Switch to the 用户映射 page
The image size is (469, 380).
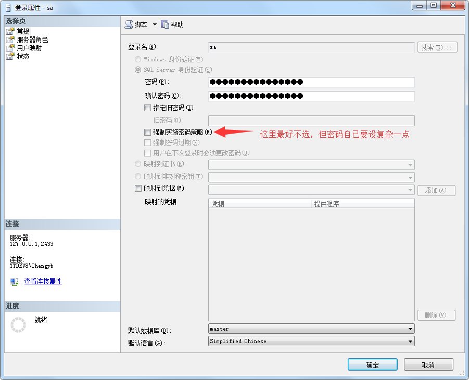click(29, 48)
